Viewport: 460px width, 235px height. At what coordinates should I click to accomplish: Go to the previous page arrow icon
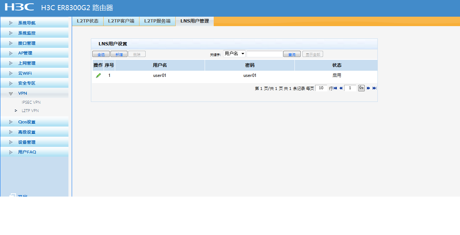click(x=341, y=88)
